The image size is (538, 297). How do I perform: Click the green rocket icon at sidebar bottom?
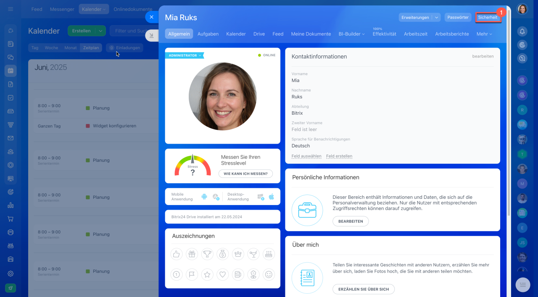11,288
